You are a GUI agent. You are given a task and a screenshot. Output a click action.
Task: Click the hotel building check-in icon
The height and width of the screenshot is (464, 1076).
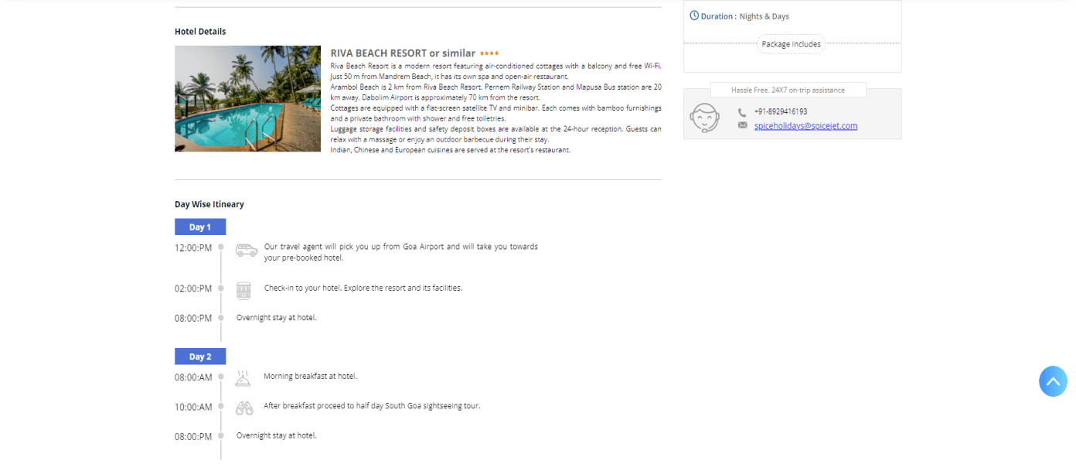tap(243, 290)
